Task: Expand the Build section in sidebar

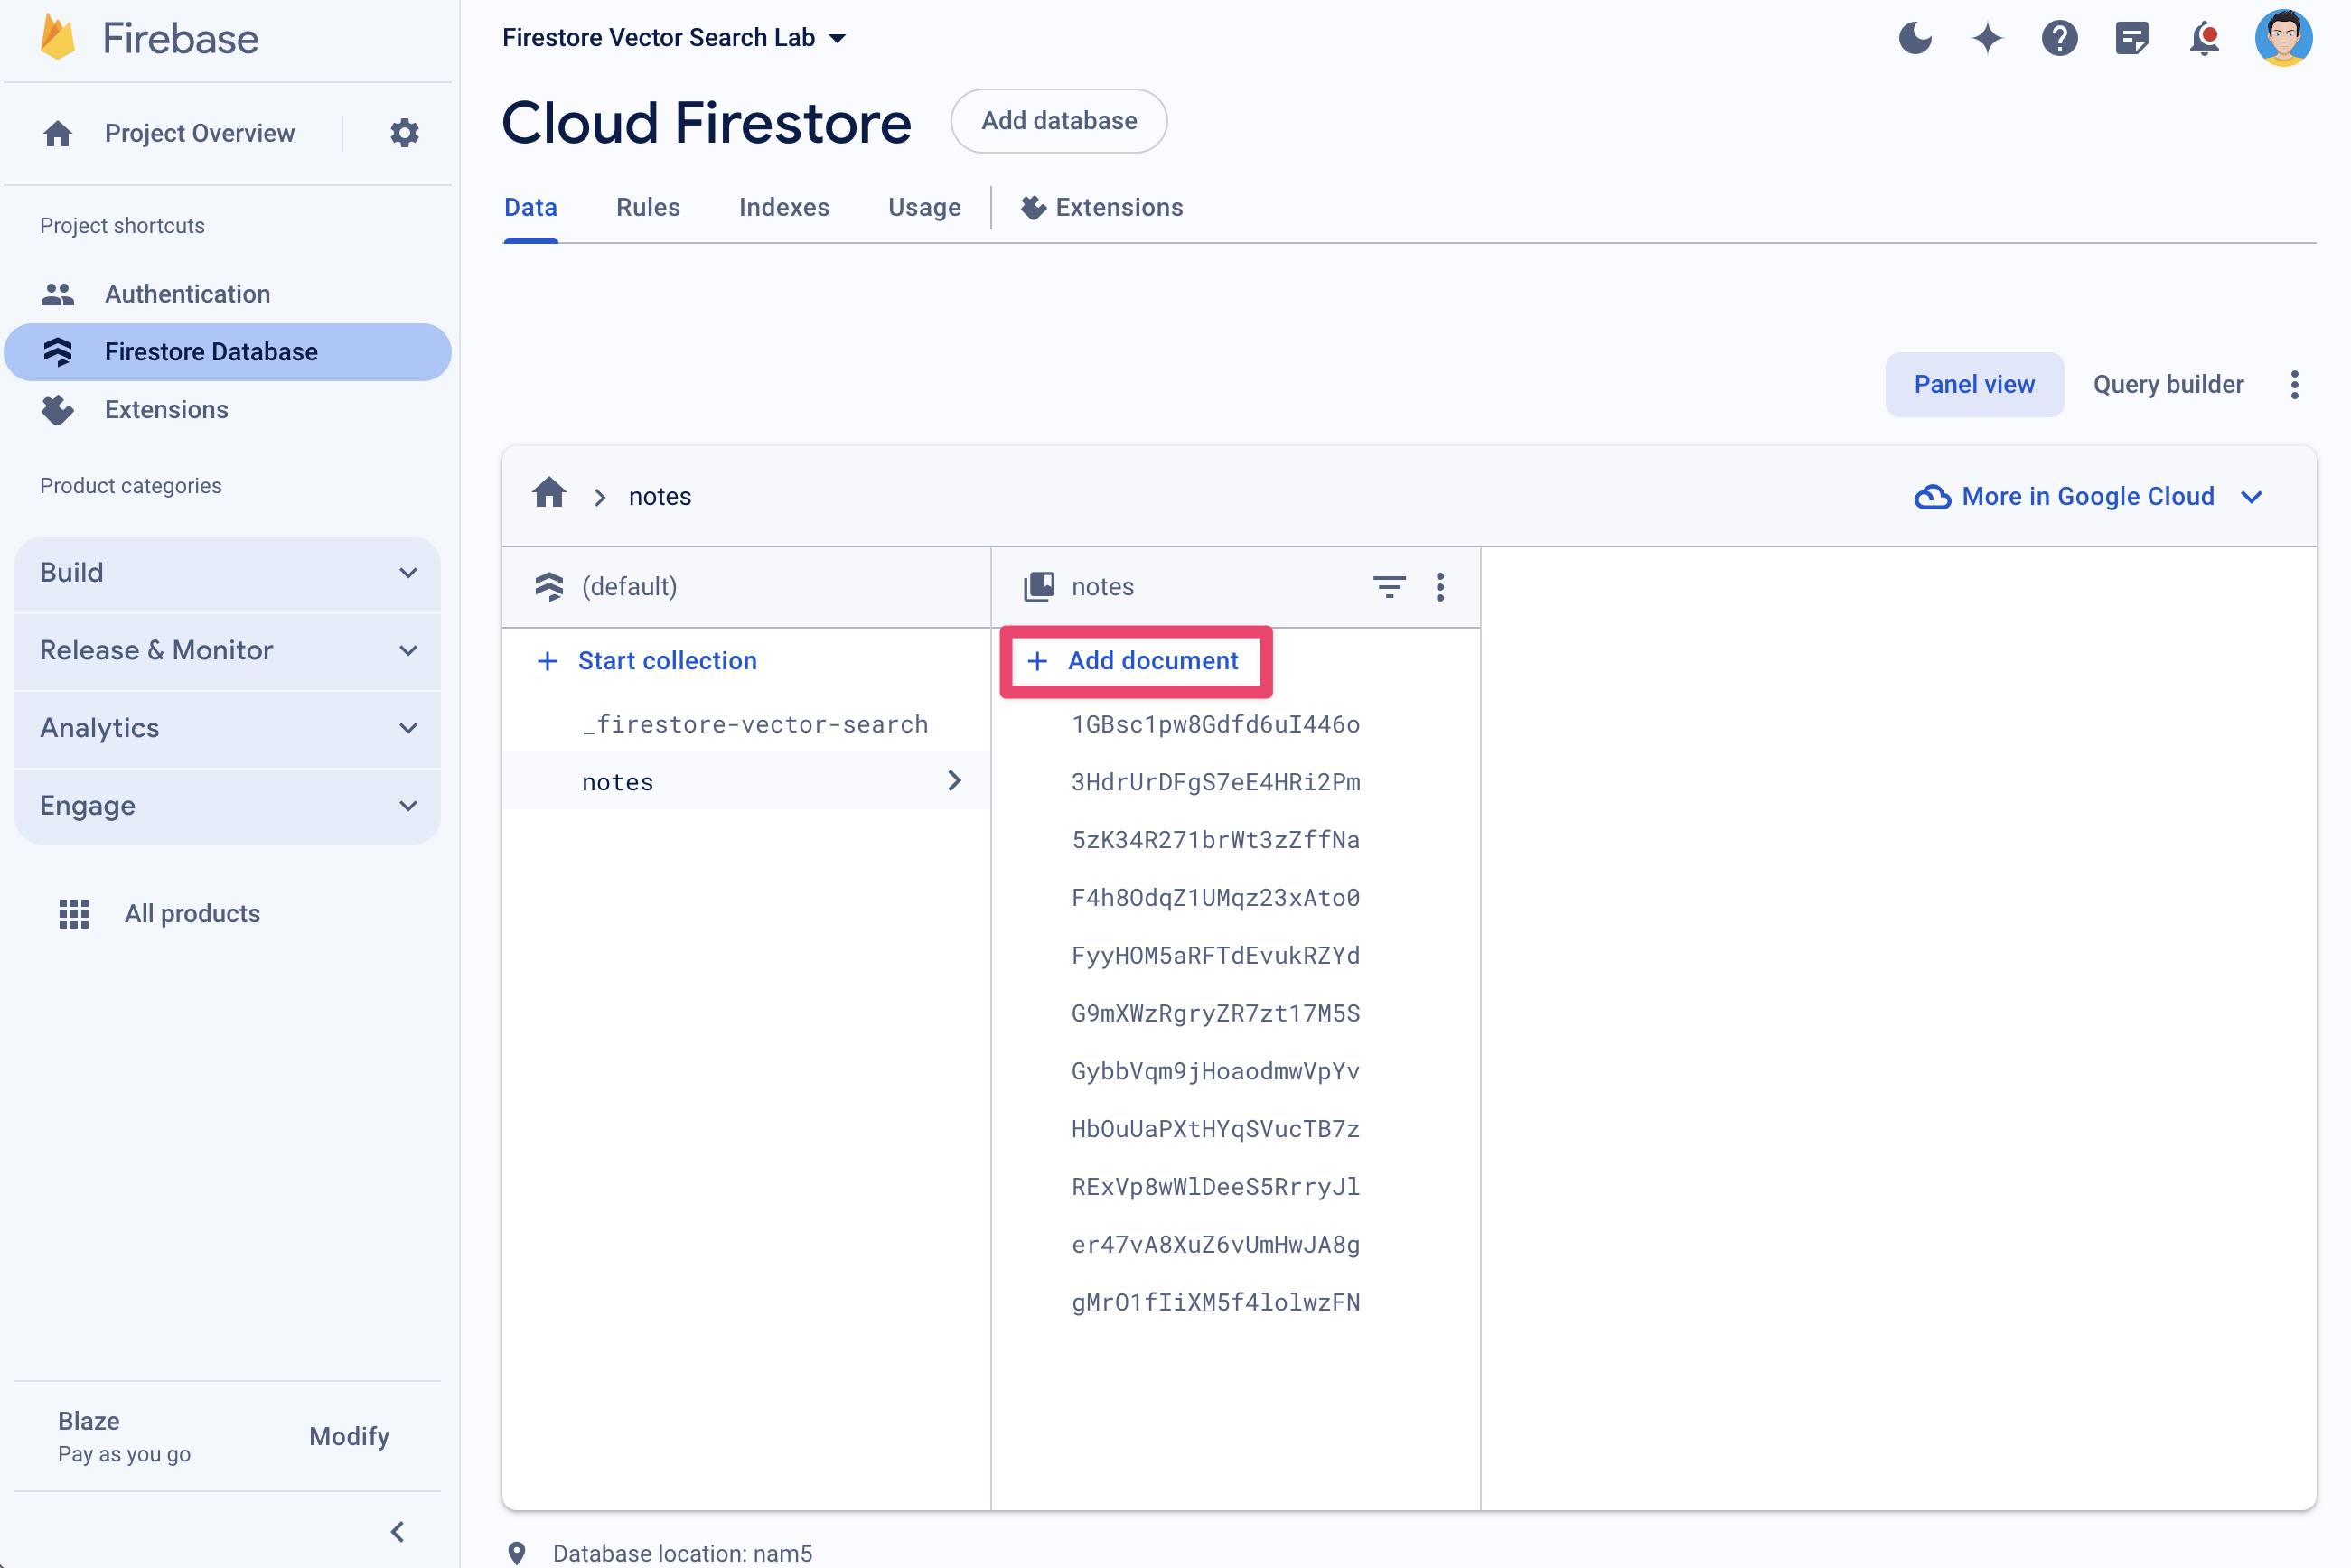Action: tap(228, 571)
